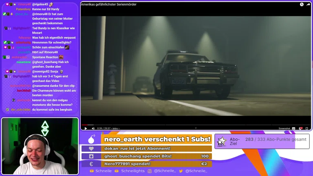Click the Schneilights channel label
The width and height of the screenshot is (313, 176).
(133, 171)
